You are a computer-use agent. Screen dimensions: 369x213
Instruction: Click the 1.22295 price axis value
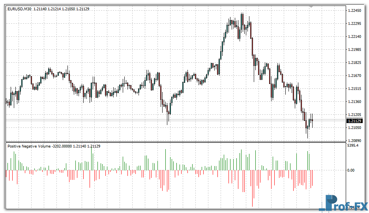[355, 24]
